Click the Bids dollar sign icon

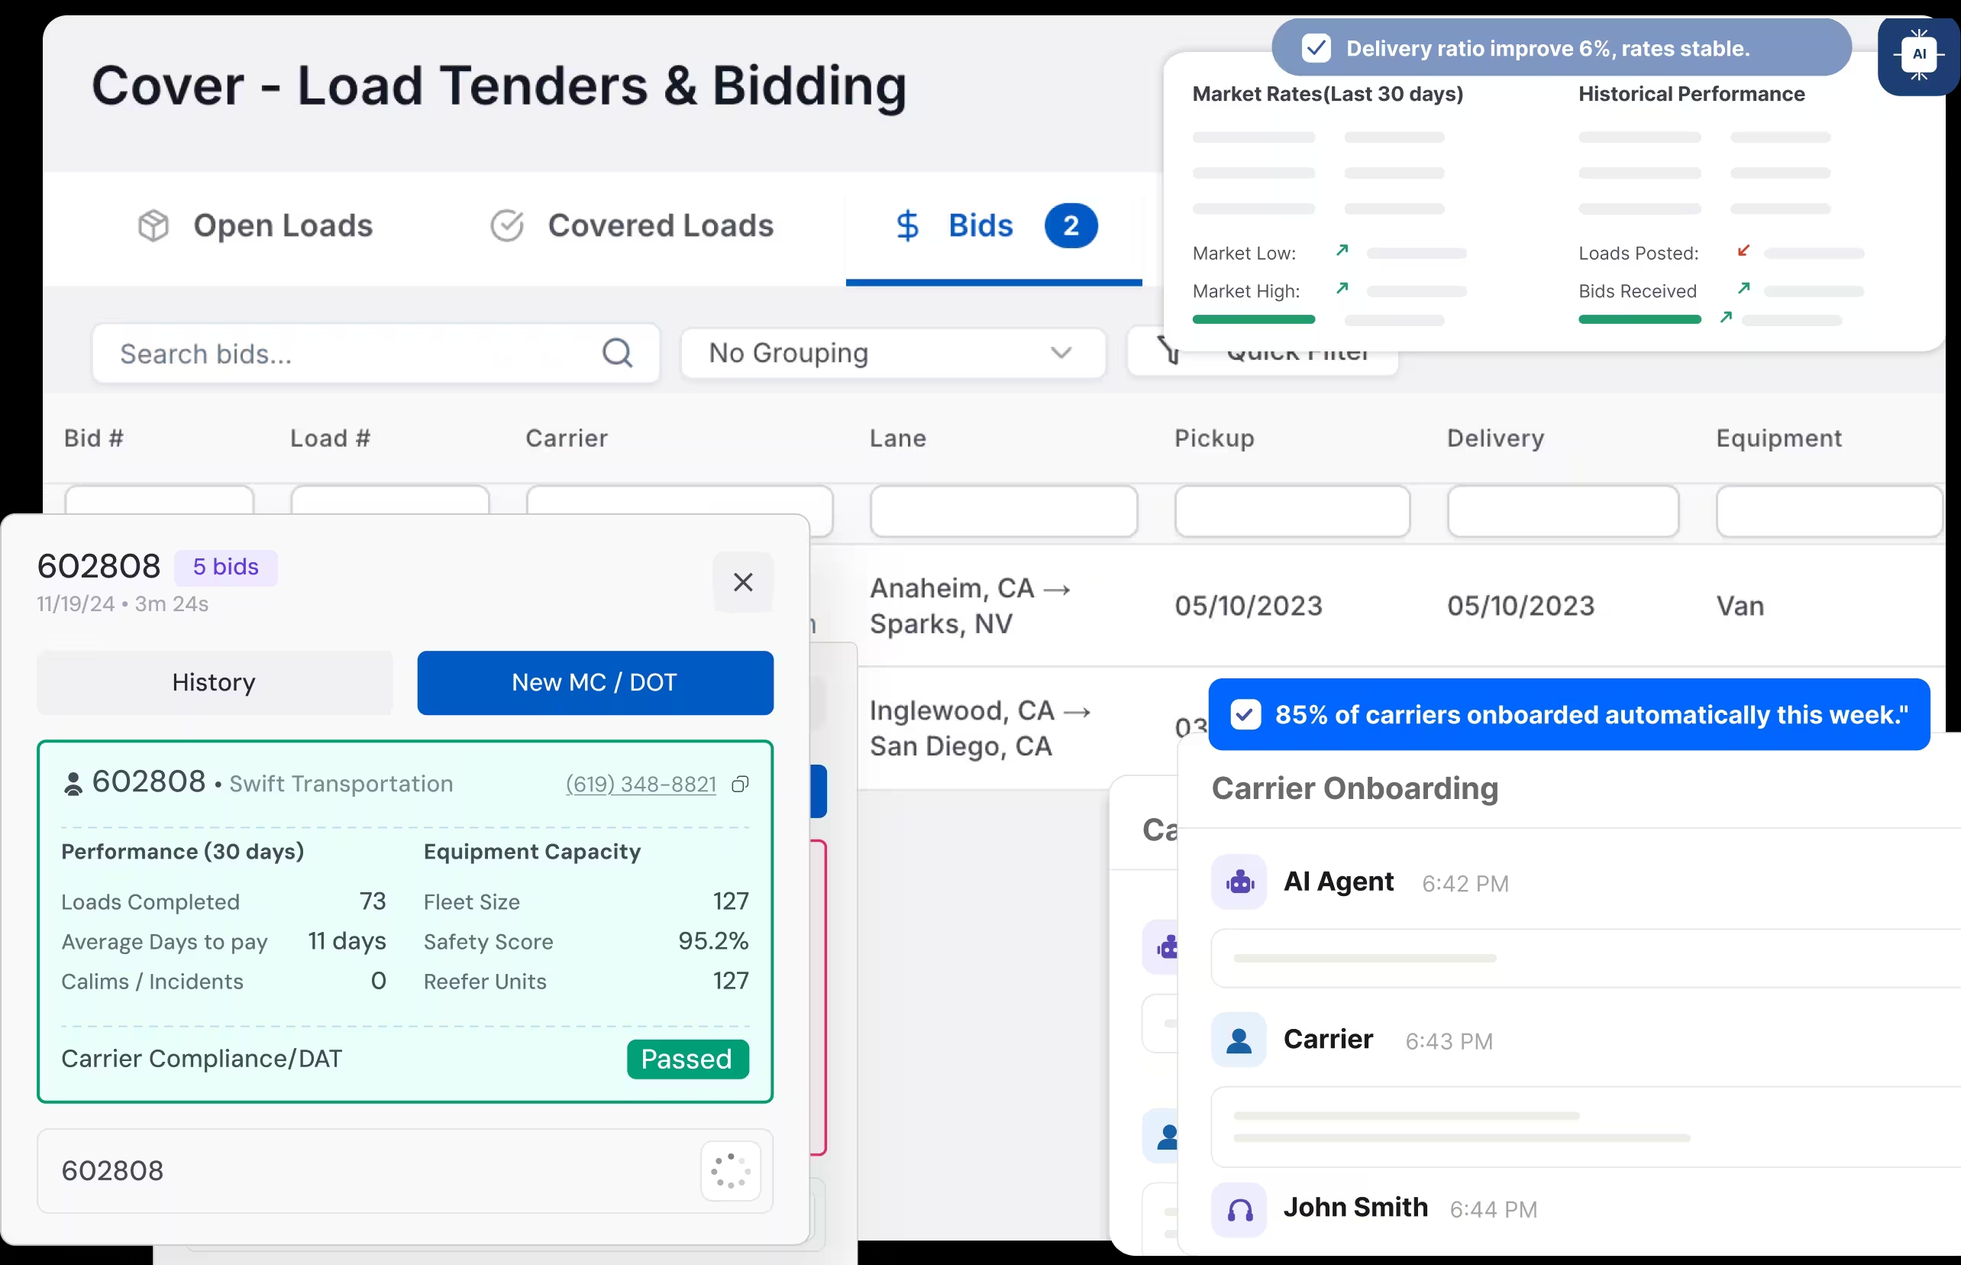[x=906, y=226]
